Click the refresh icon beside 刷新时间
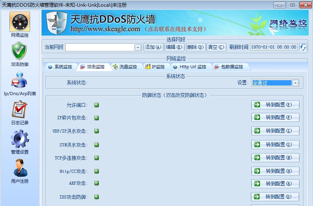 (x=303, y=47)
